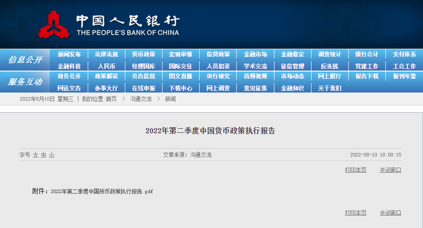This screenshot has height=228, width=423.
Task: Open the 金融市场 menu entry
Action: (255, 54)
